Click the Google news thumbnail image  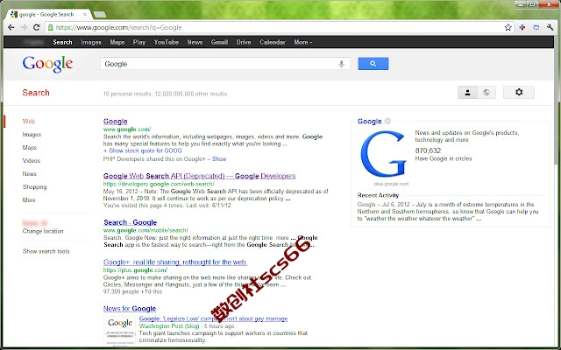120,331
